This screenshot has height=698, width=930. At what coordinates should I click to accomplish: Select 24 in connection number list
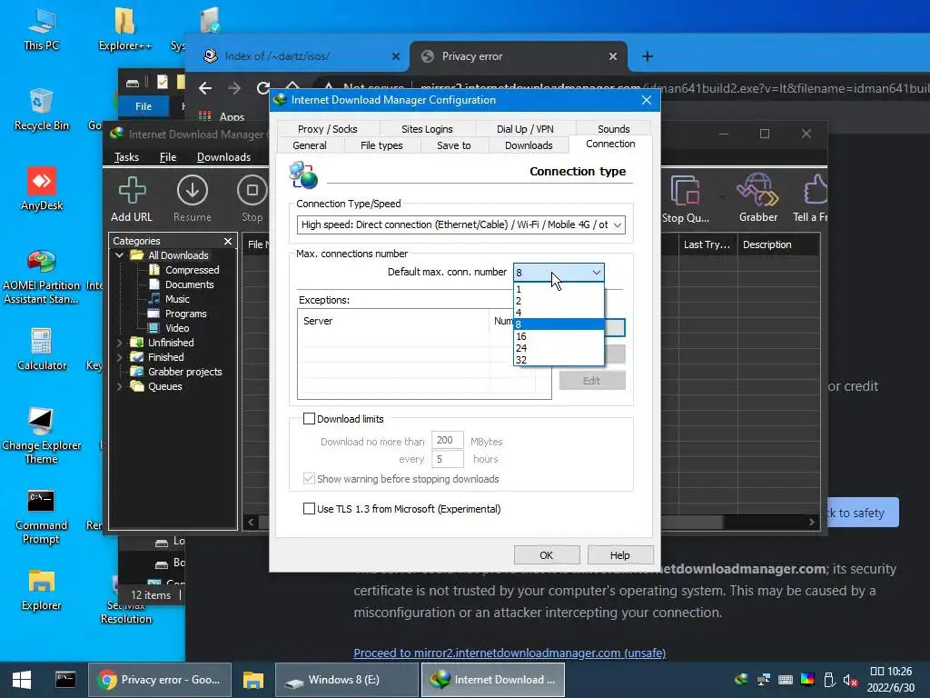pyautogui.click(x=559, y=348)
